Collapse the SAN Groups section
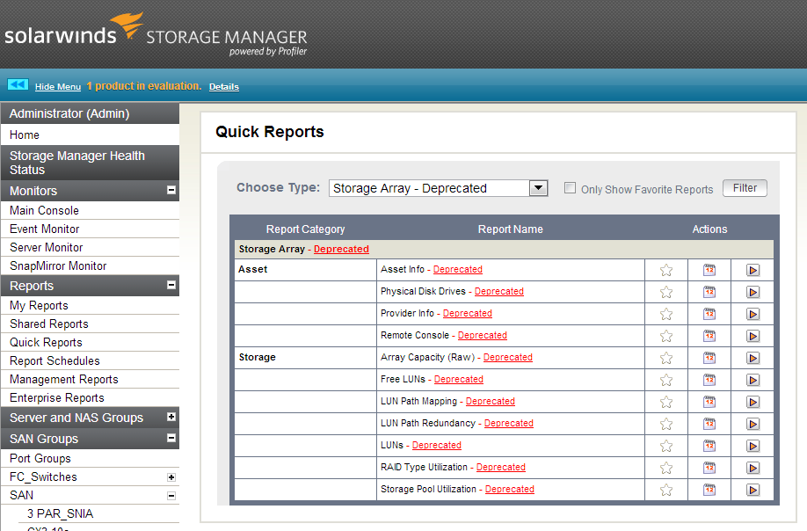 (x=171, y=438)
